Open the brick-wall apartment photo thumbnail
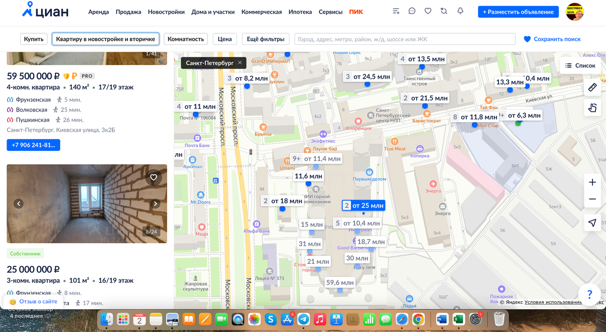The height and width of the screenshot is (332, 606). coord(87,204)
